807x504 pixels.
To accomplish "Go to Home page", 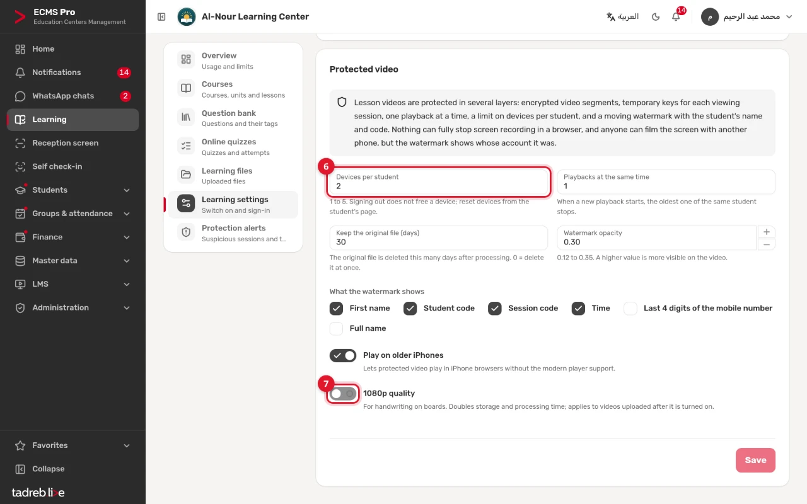I will (x=73, y=49).
